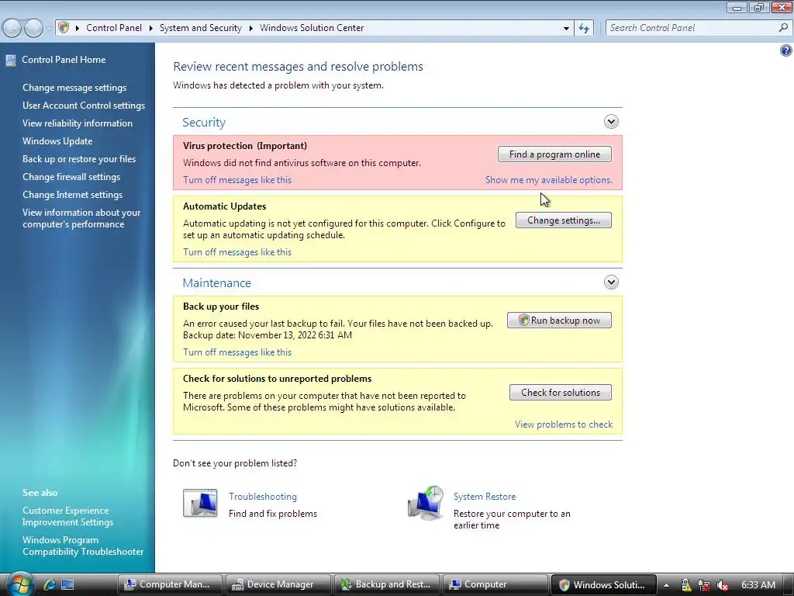Click Show me my available options
Viewport: 794px width, 596px height.
549,180
